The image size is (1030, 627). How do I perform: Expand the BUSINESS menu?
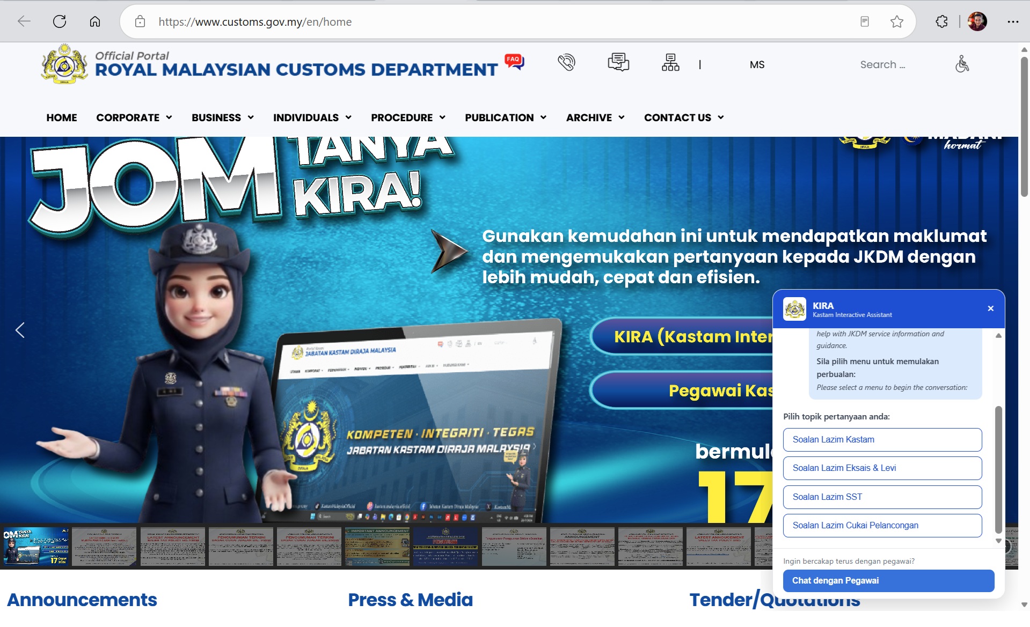click(223, 117)
